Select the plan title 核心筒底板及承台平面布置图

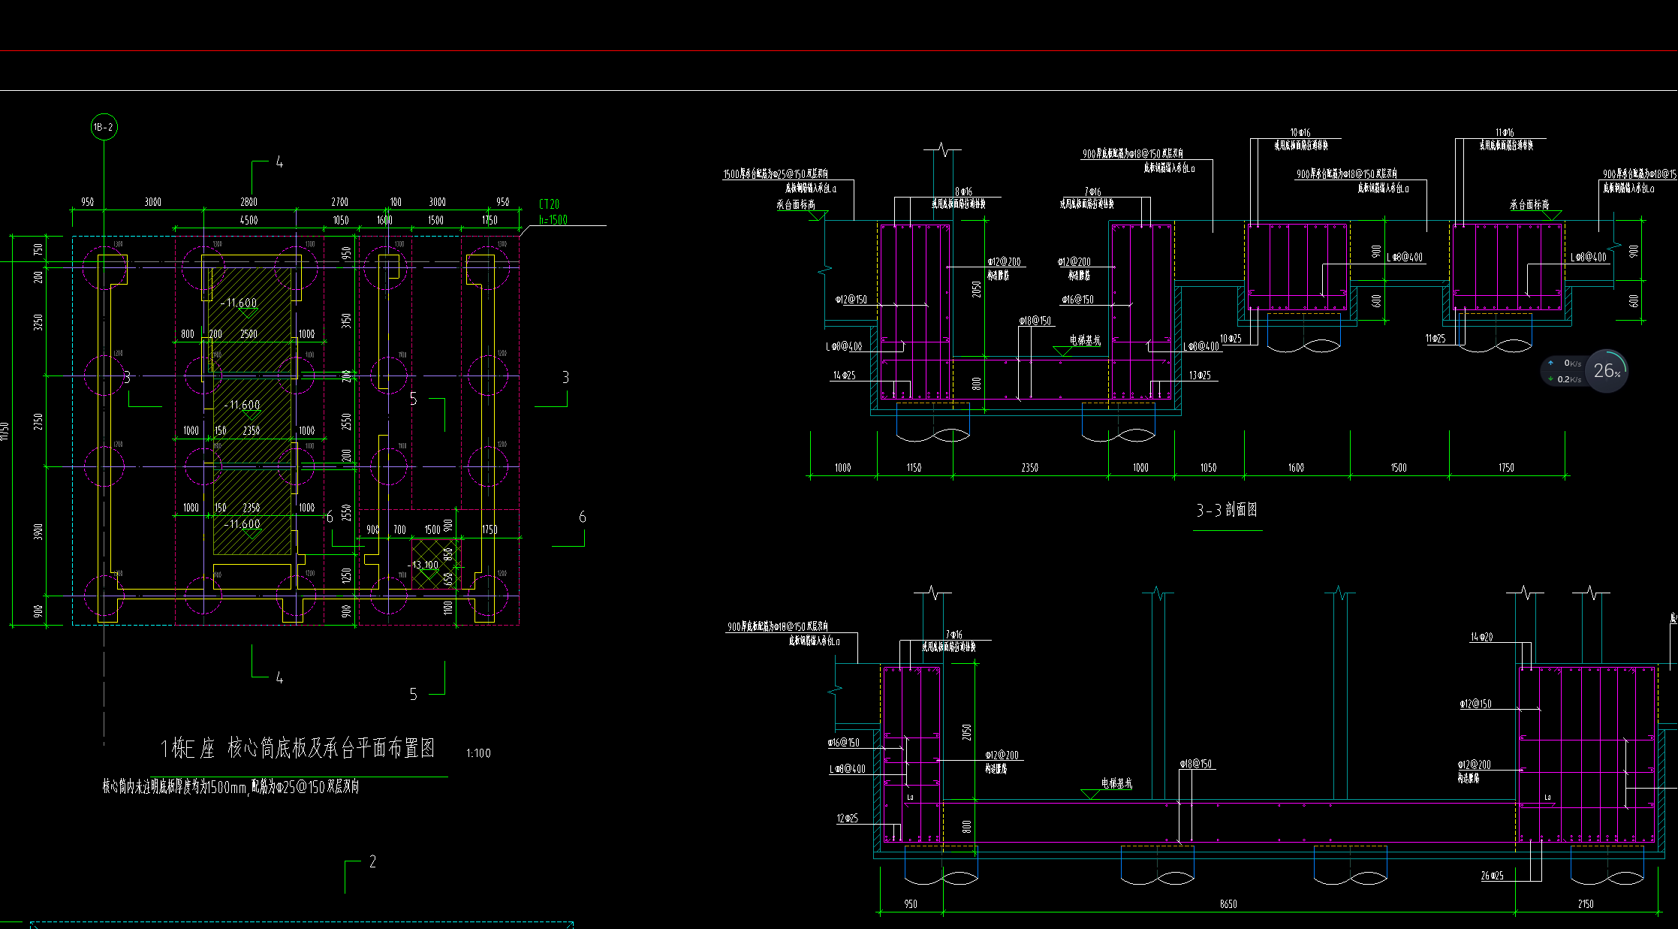click(x=331, y=748)
